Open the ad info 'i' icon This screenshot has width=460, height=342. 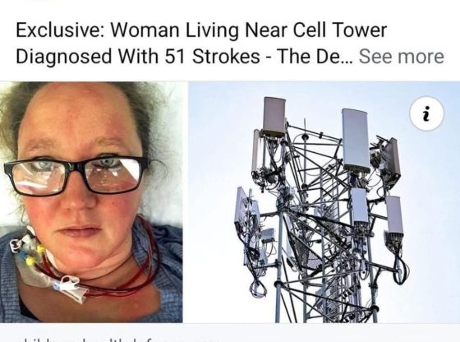[426, 113]
